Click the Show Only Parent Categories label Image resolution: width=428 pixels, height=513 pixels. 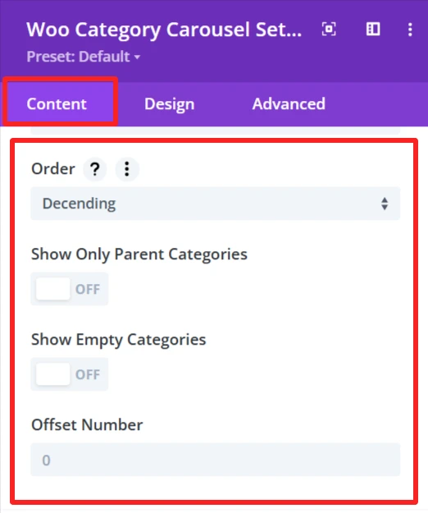(x=139, y=254)
